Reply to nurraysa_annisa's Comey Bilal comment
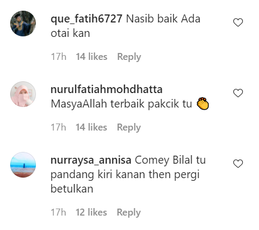 tap(129, 212)
